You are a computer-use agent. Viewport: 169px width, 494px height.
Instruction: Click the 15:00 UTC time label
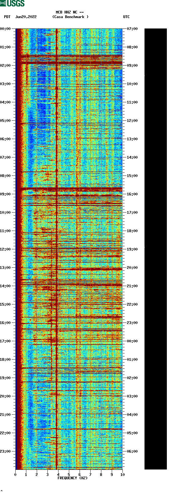132,176
